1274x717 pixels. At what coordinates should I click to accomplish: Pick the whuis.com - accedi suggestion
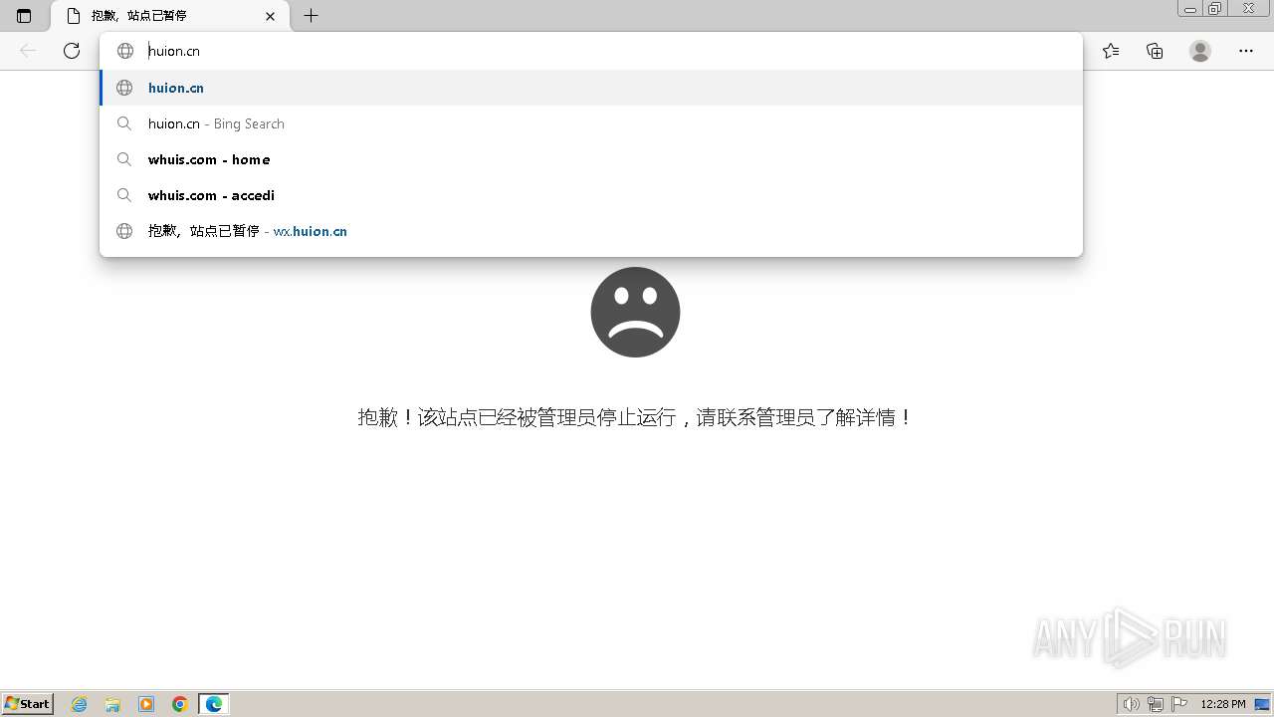[x=591, y=195]
